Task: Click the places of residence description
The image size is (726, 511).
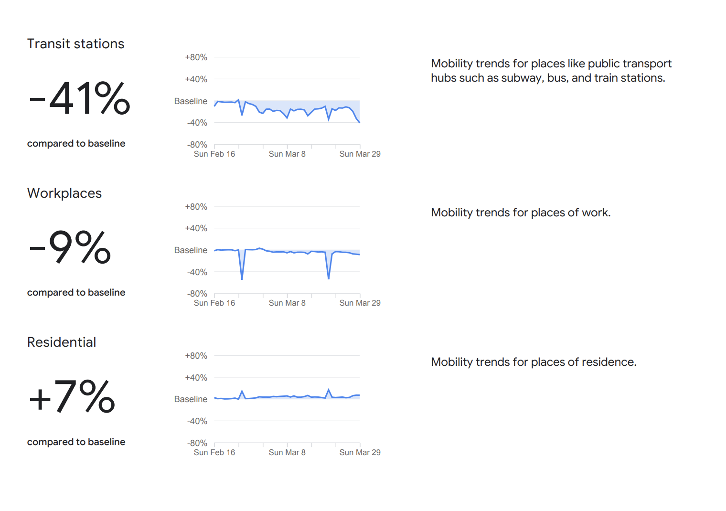Action: [534, 362]
